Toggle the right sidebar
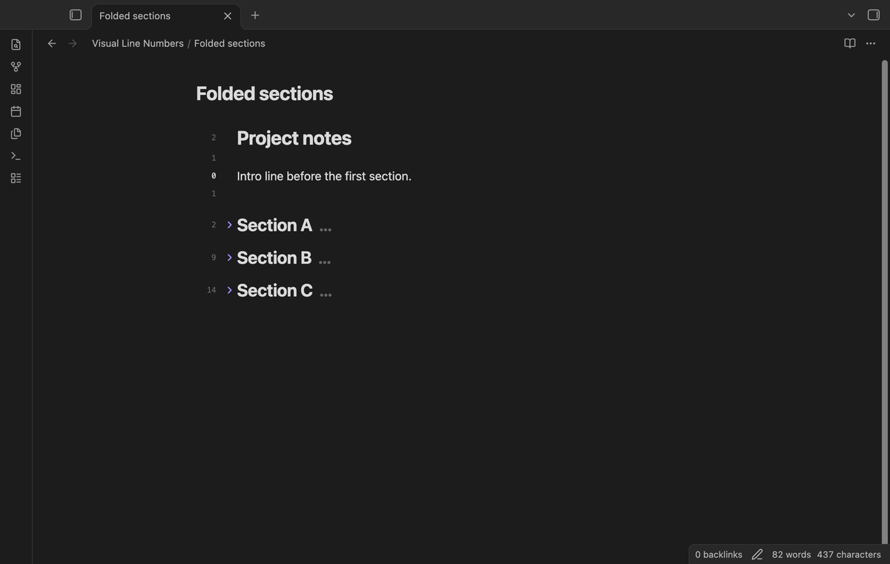This screenshot has width=890, height=564. point(874,15)
